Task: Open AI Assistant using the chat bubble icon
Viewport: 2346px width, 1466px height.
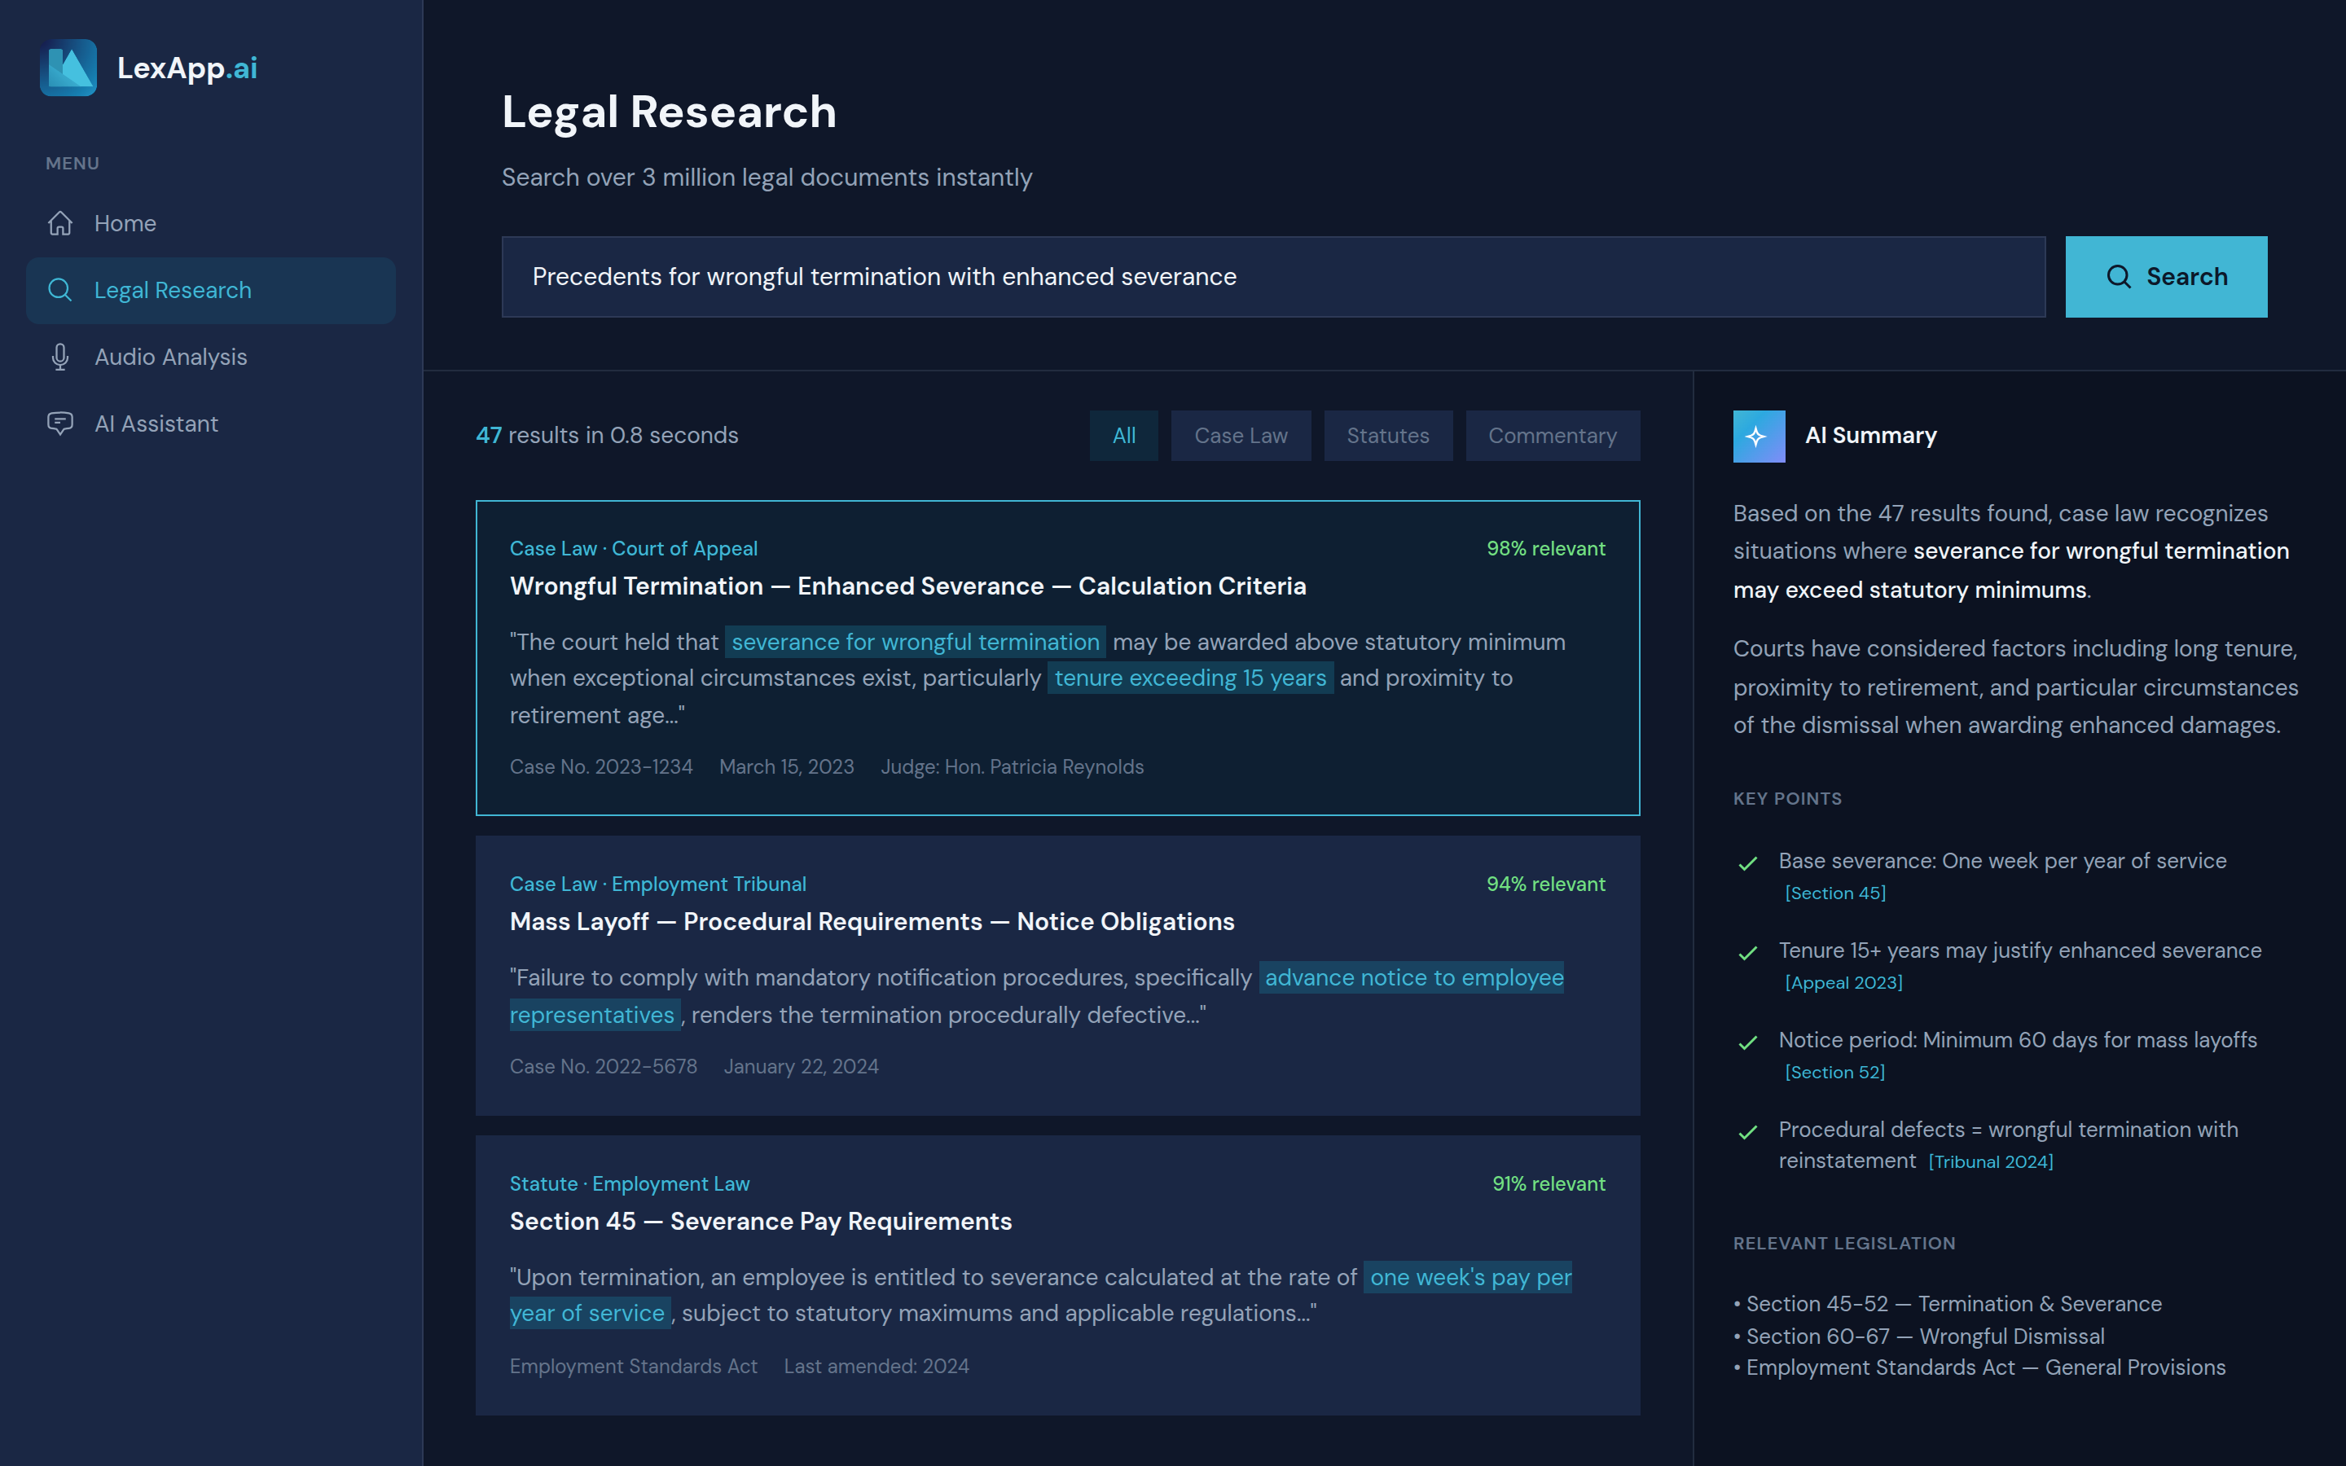Action: click(x=60, y=424)
